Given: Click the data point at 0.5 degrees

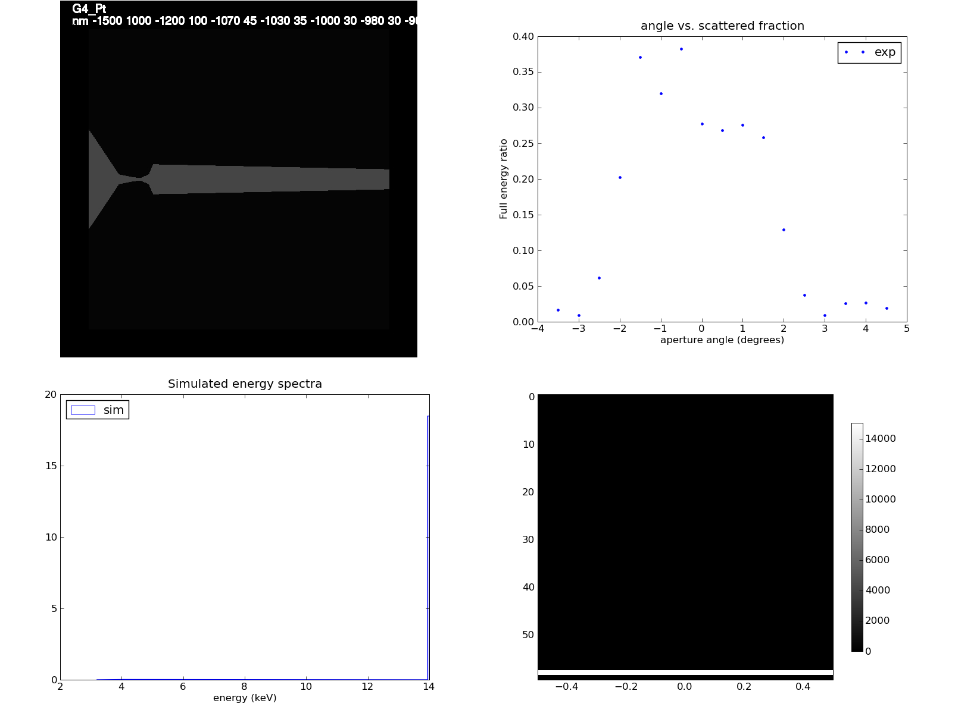Looking at the screenshot, I should [722, 130].
